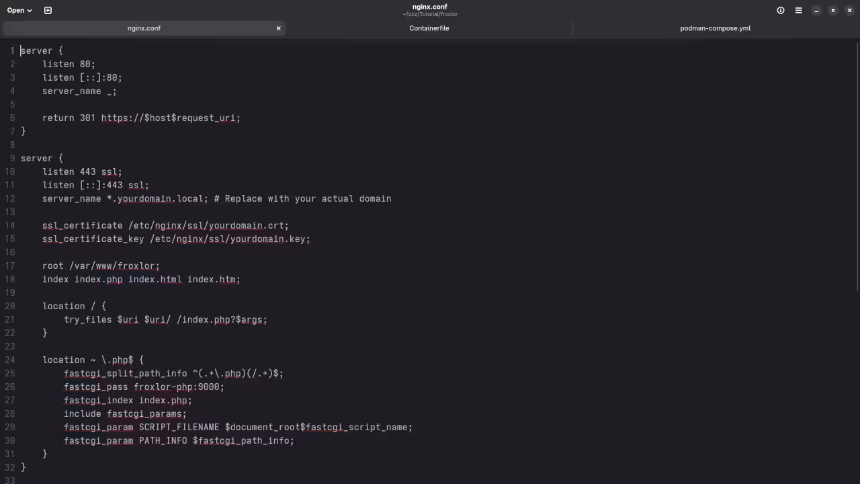Open the document properties info icon
Screen dimensions: 860x484
[x=781, y=10]
